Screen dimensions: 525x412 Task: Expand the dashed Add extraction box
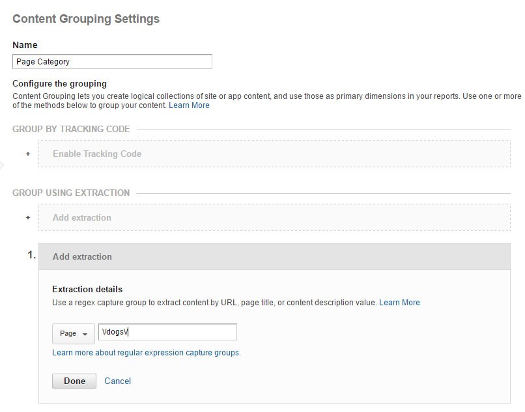tap(274, 218)
